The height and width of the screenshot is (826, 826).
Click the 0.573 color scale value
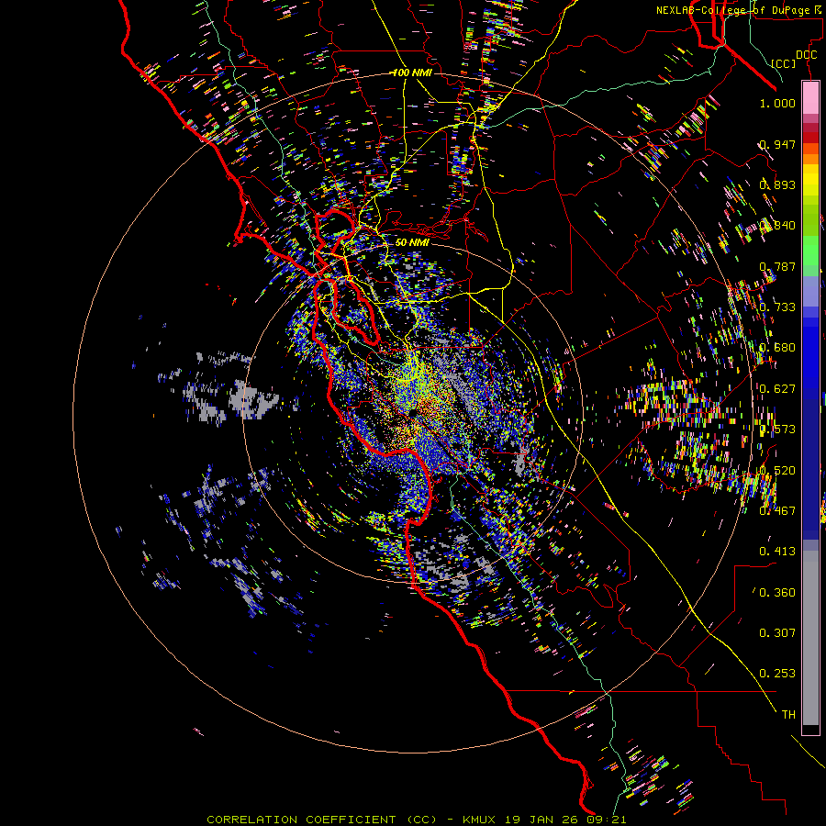pyautogui.click(x=777, y=430)
